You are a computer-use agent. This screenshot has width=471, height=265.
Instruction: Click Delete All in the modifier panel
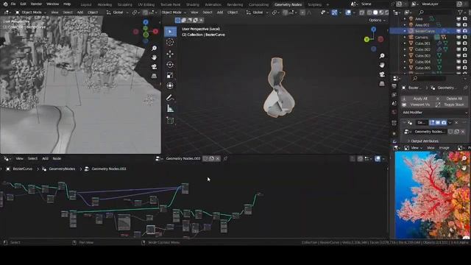click(x=451, y=99)
